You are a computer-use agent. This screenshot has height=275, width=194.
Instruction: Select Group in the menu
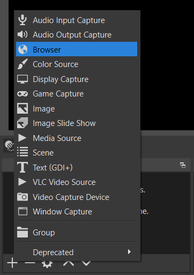(x=77, y=232)
